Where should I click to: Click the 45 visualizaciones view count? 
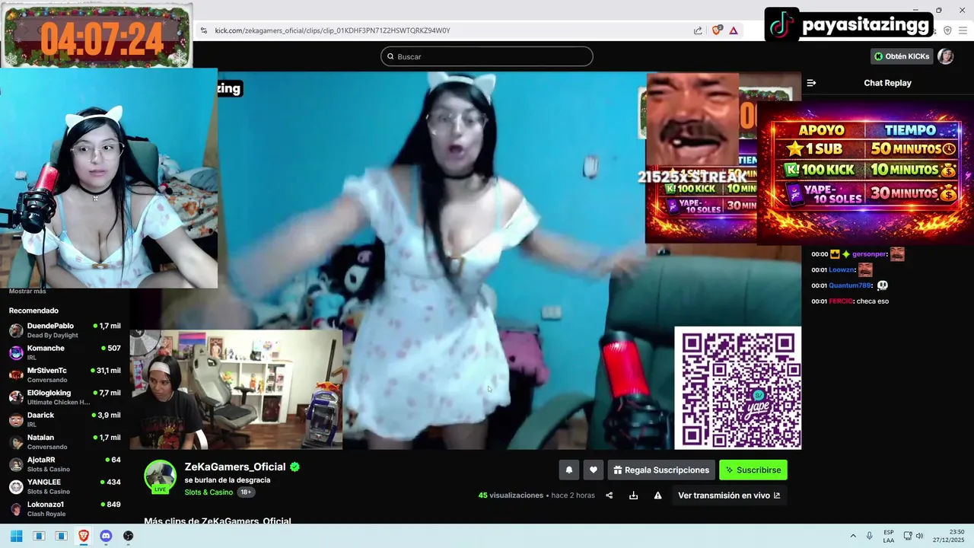click(x=511, y=495)
